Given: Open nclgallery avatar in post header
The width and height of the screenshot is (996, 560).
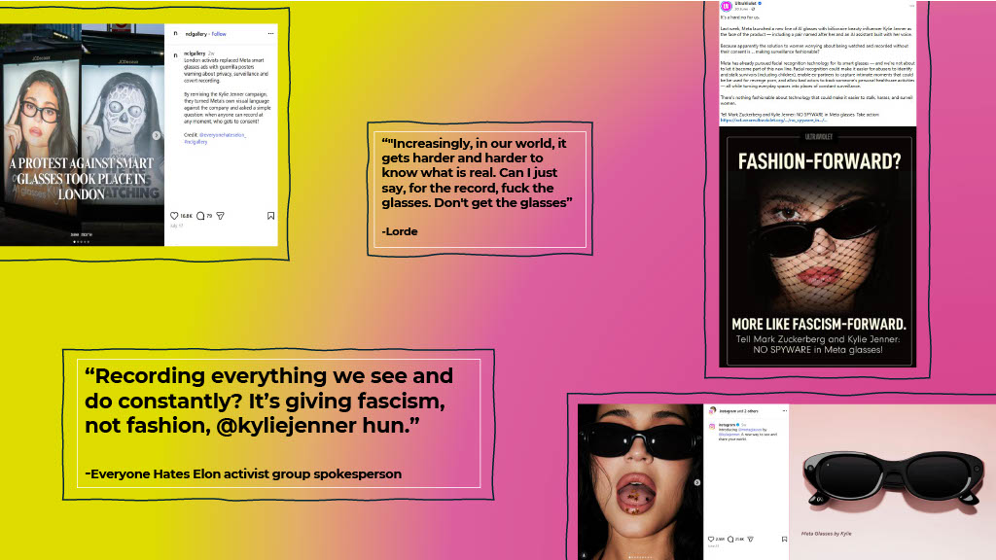Looking at the screenshot, I should tap(176, 34).
